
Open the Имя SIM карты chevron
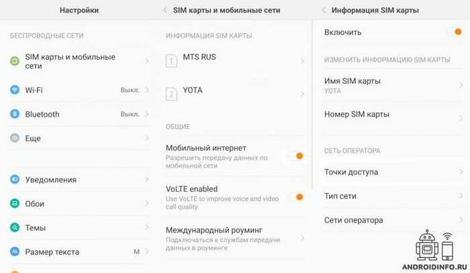[x=461, y=85]
